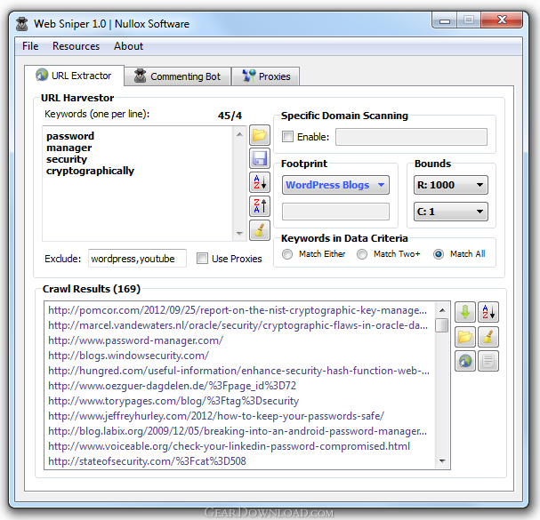Open the Resources menu
Screen dimensions: 540x520
point(76,46)
